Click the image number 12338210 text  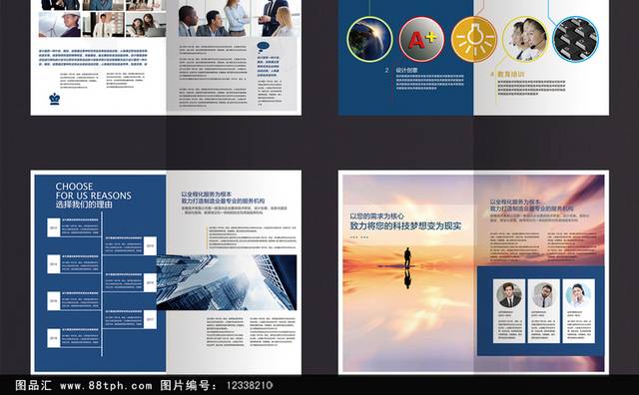point(250,385)
